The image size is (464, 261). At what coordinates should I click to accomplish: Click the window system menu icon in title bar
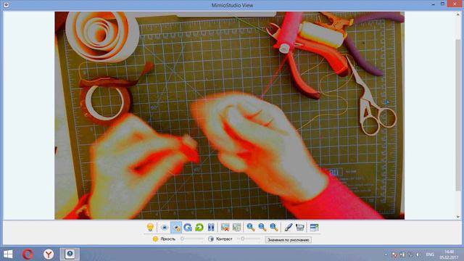click(6, 5)
